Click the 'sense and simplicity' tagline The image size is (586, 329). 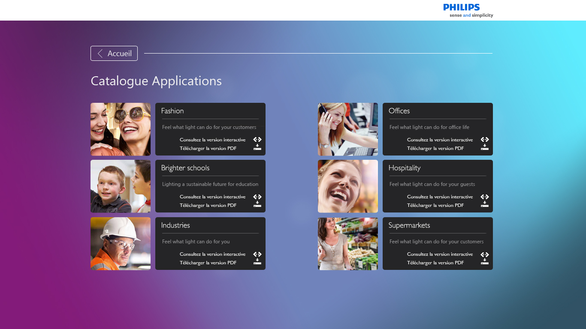coord(471,15)
